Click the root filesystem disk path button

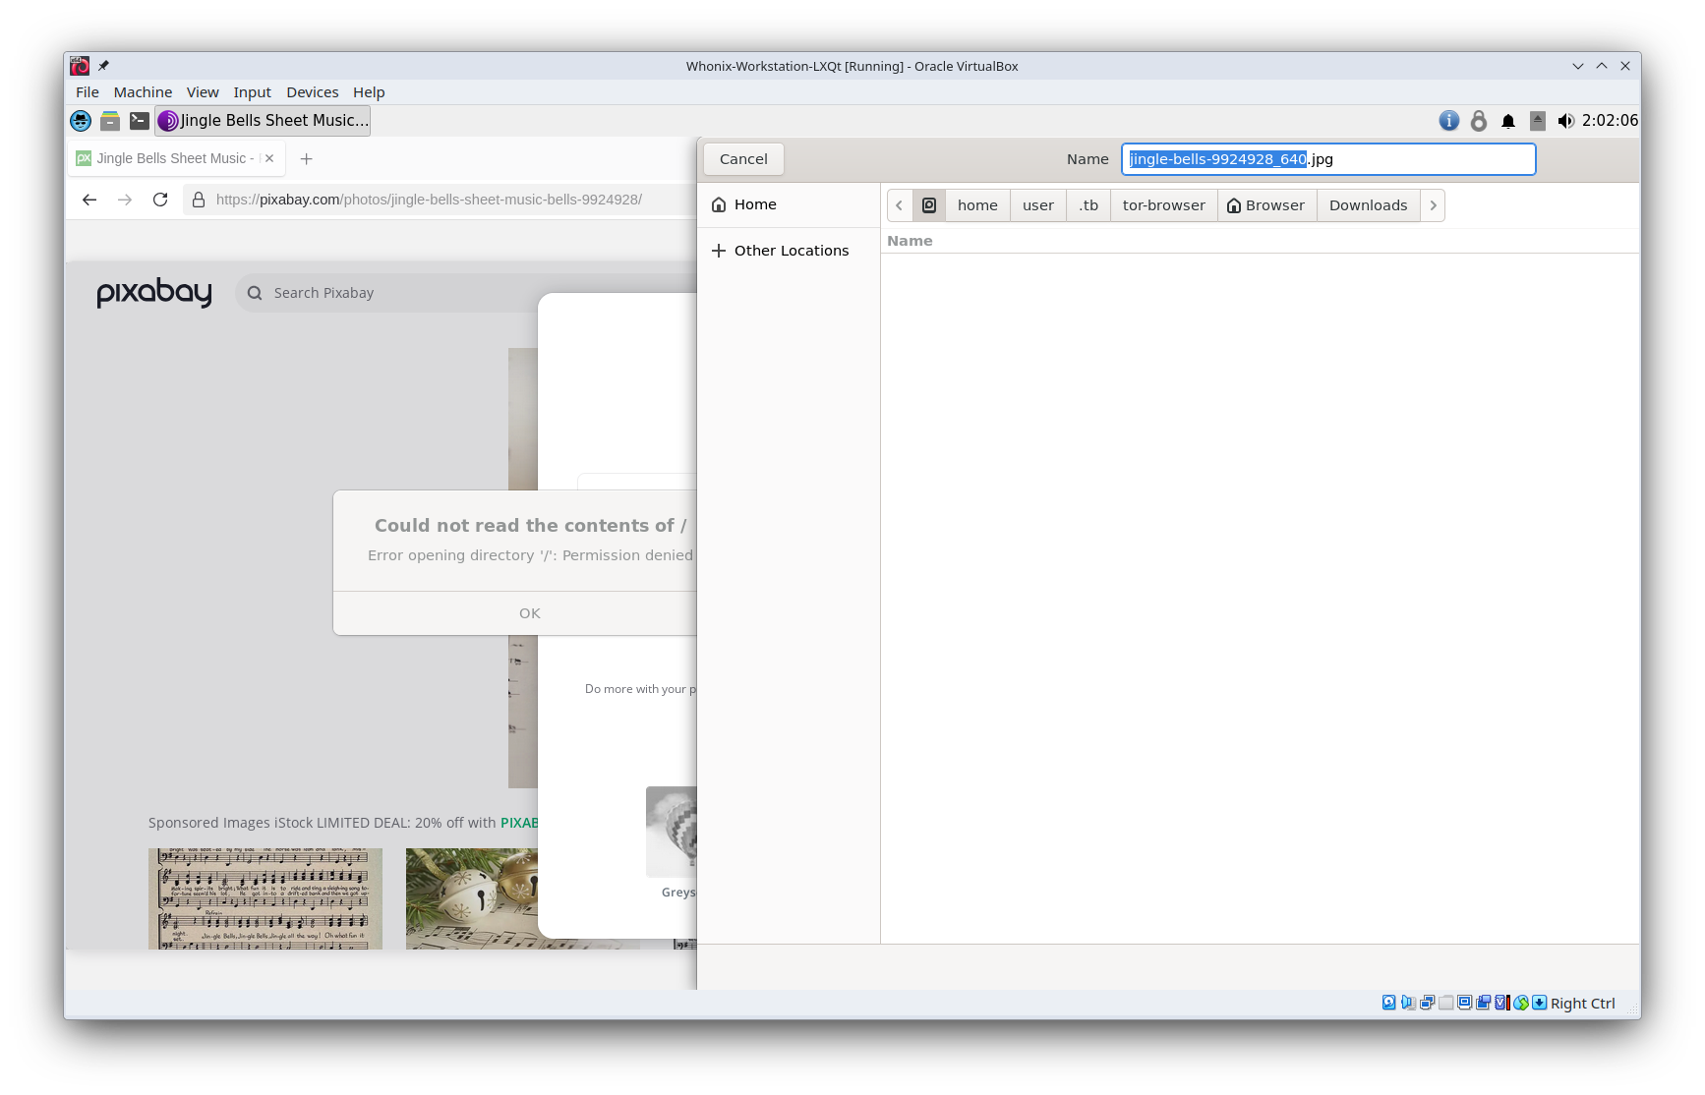tap(929, 205)
